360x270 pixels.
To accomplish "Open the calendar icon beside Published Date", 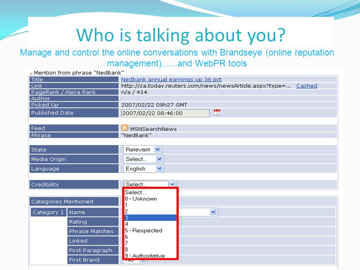I will coord(217,112).
